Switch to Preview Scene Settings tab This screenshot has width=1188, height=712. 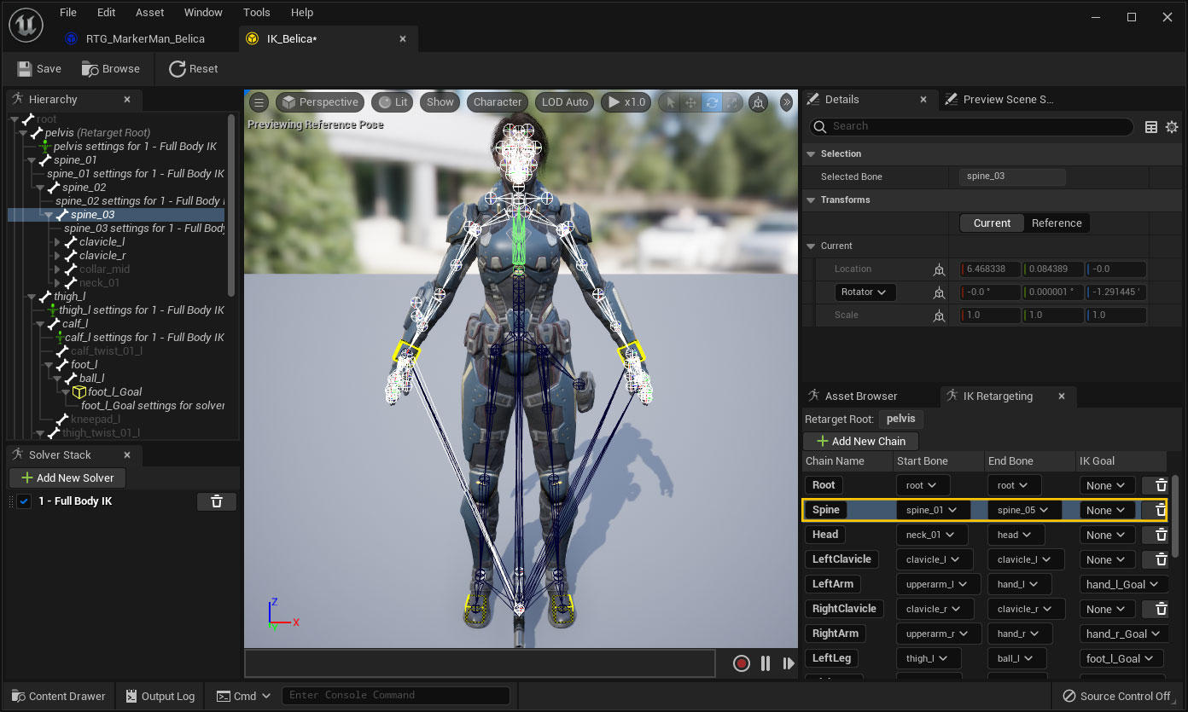coord(1008,99)
